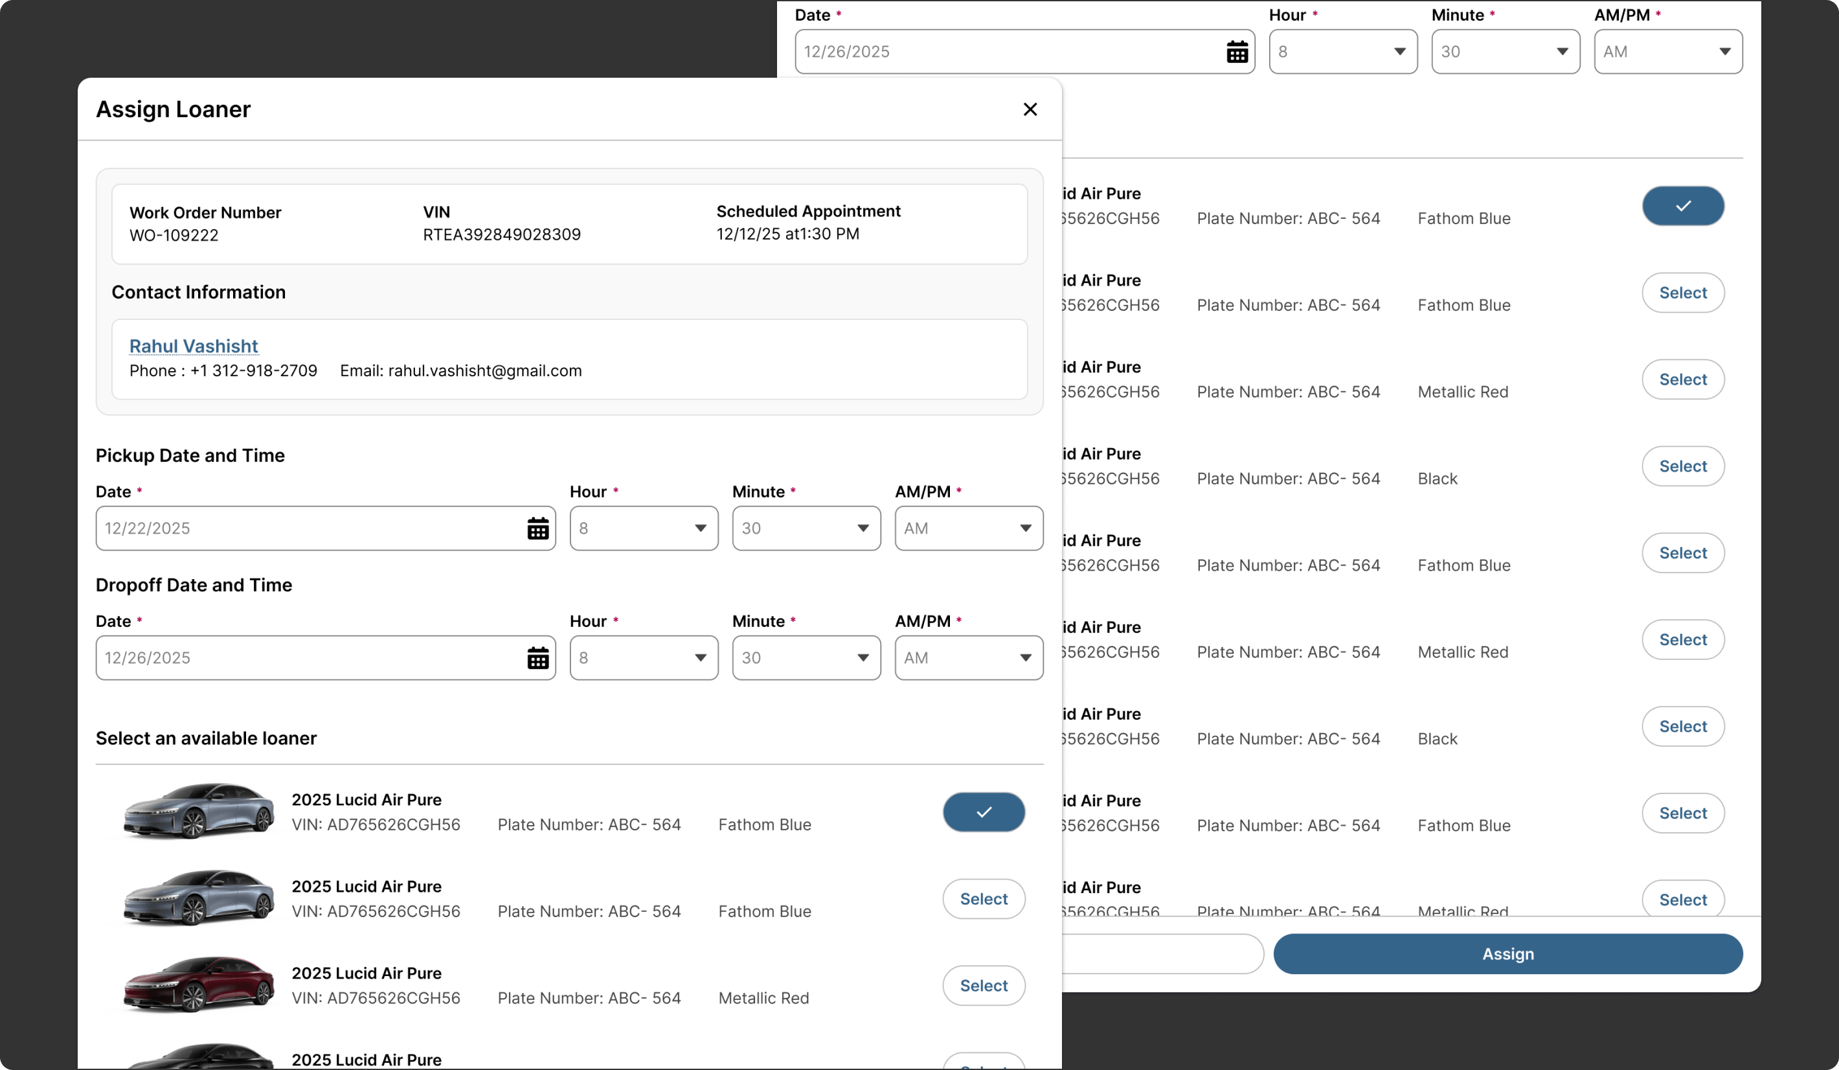The height and width of the screenshot is (1070, 1839).
Task: Open Rahul Vashisht contact link
Action: click(194, 346)
